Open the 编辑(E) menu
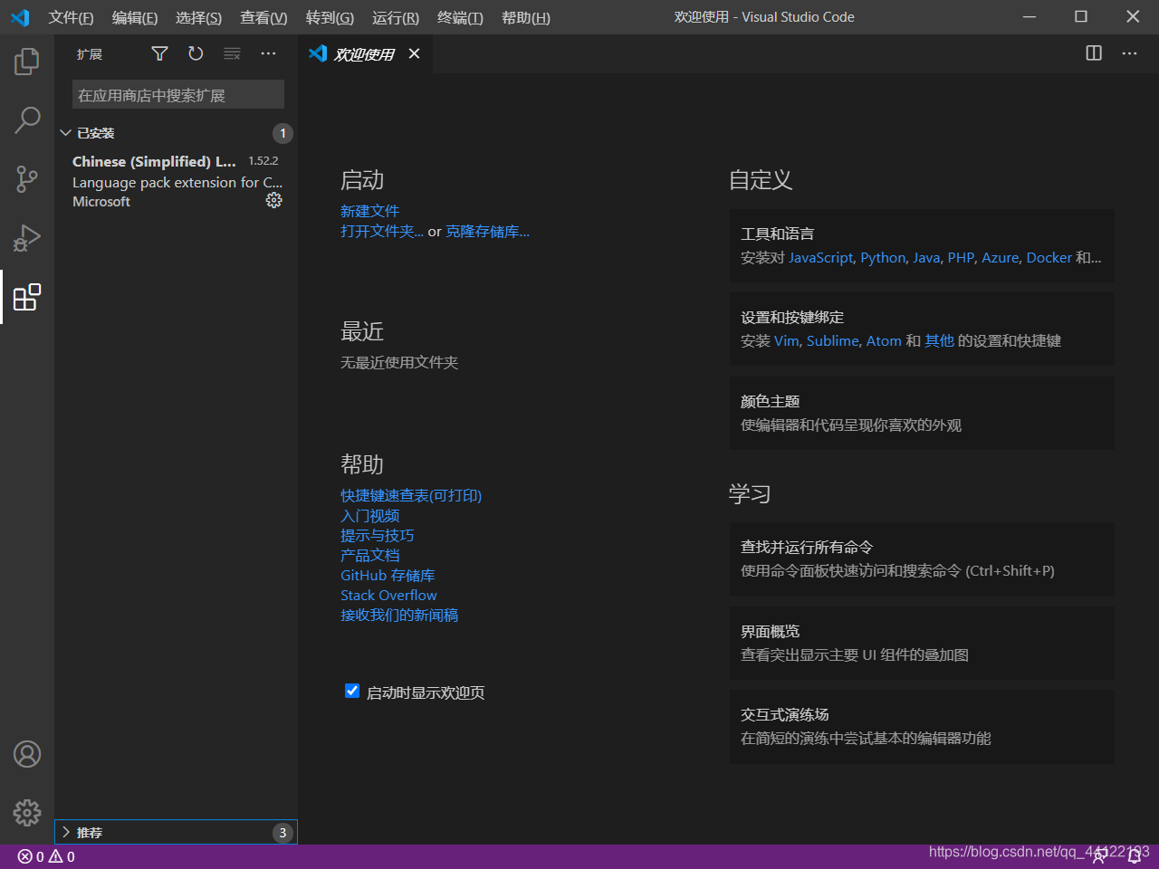The height and width of the screenshot is (869, 1159). 135,17
